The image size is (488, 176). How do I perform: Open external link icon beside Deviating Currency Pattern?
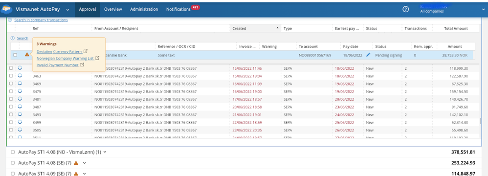[86, 52]
